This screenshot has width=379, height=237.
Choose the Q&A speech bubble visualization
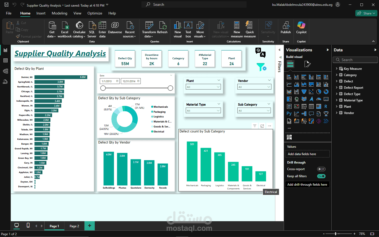(311, 114)
